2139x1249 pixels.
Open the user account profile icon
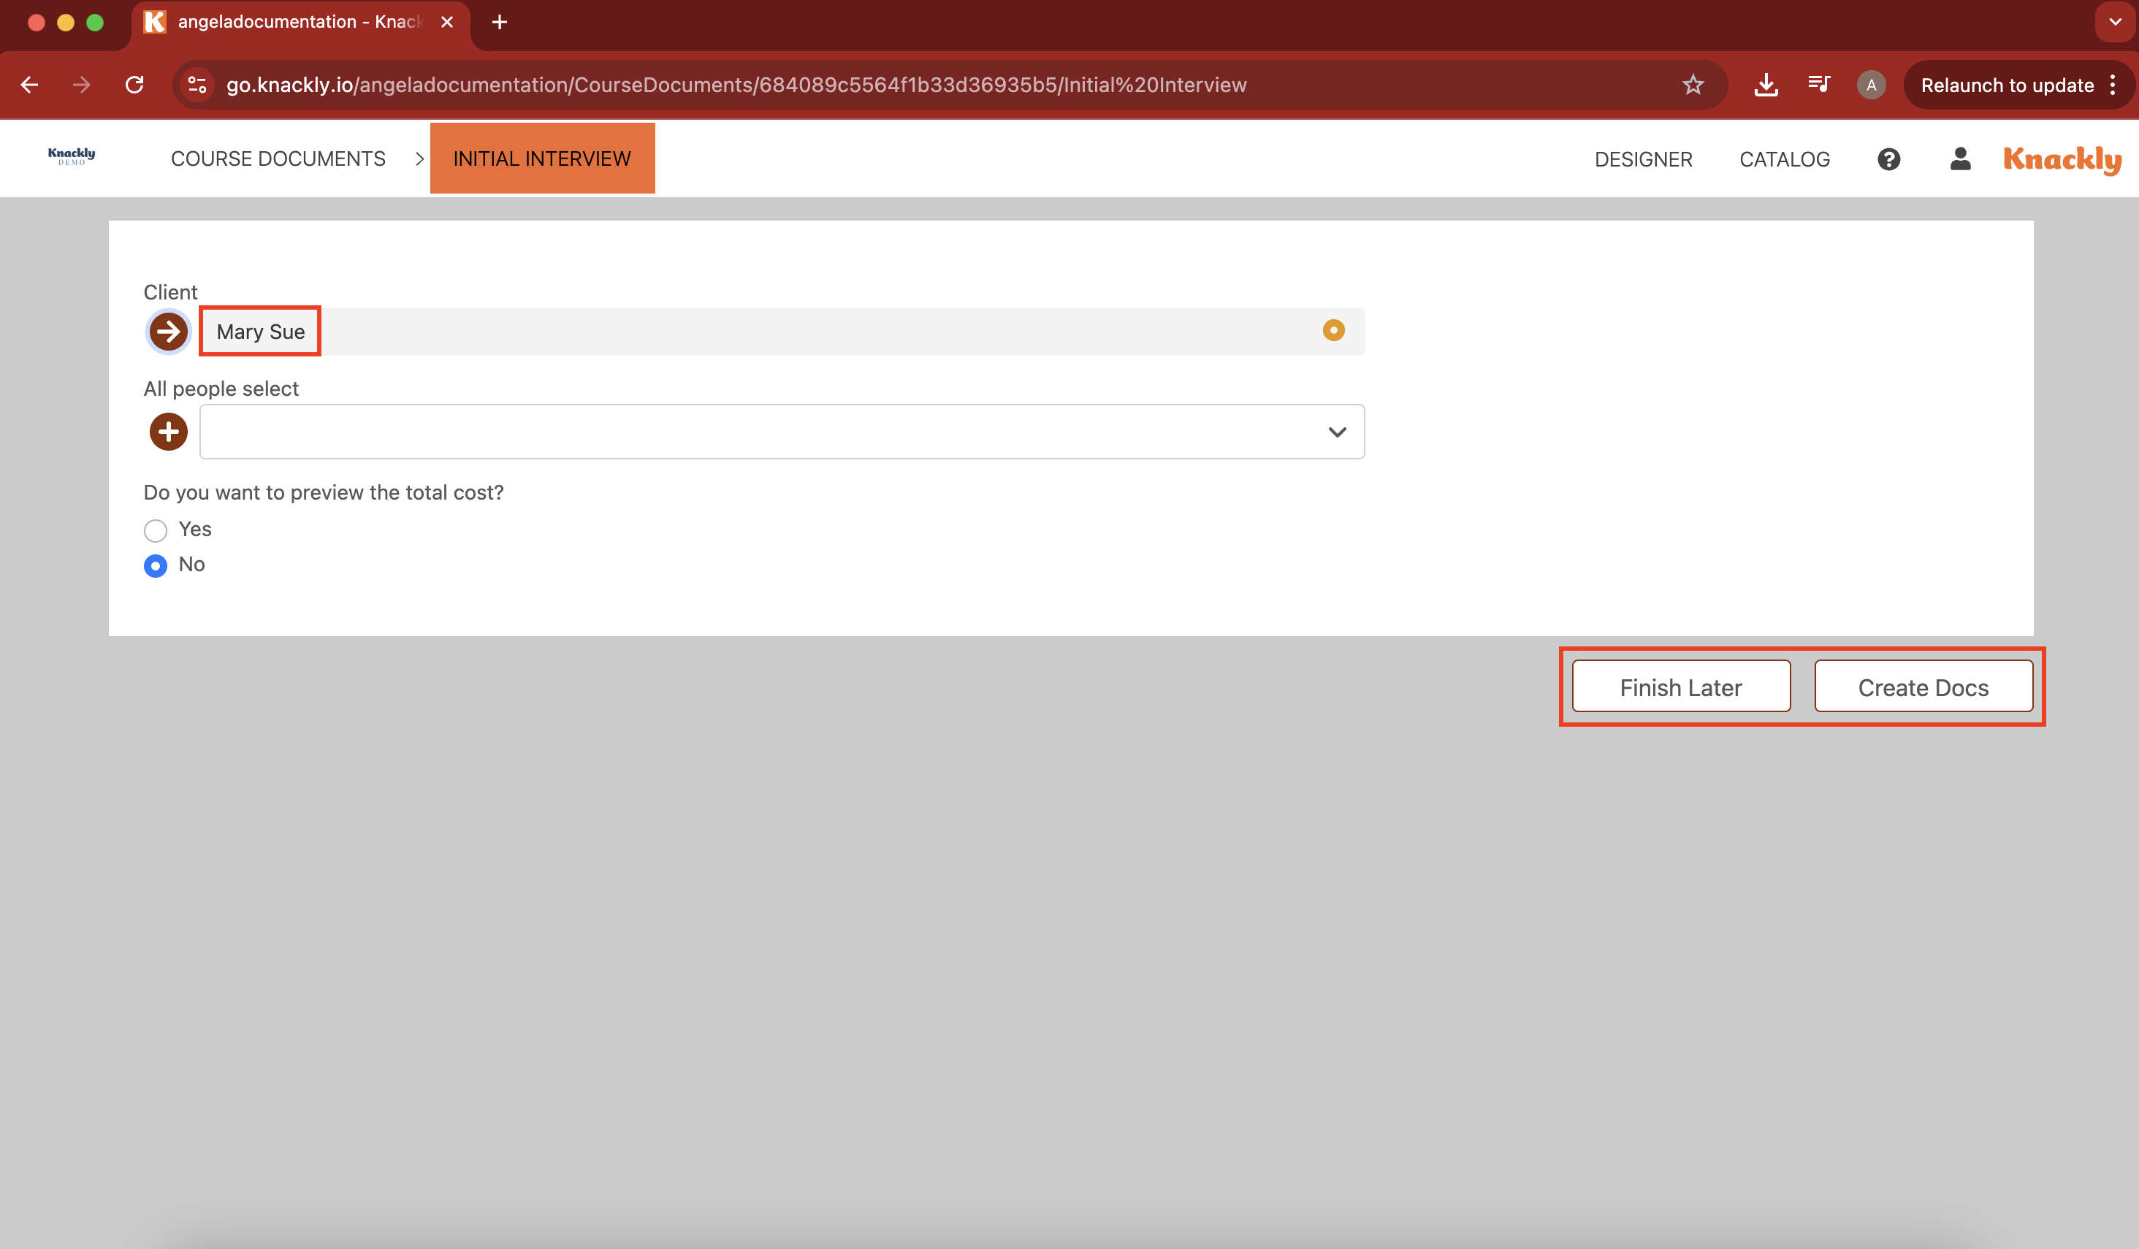tap(1961, 158)
